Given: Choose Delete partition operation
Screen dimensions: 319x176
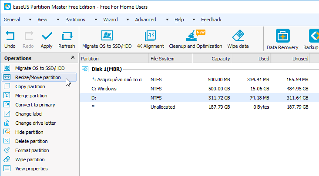Looking at the screenshot, I should [31, 141].
